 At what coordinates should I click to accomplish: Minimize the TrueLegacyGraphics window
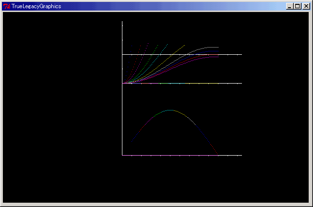click(x=289, y=6)
